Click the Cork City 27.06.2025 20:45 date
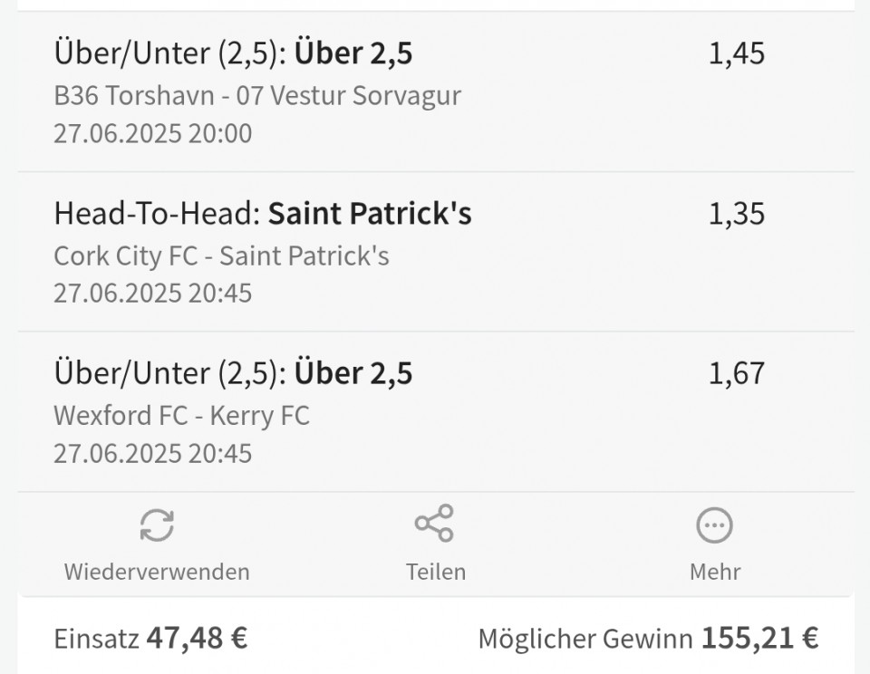This screenshot has width=870, height=674. [152, 294]
